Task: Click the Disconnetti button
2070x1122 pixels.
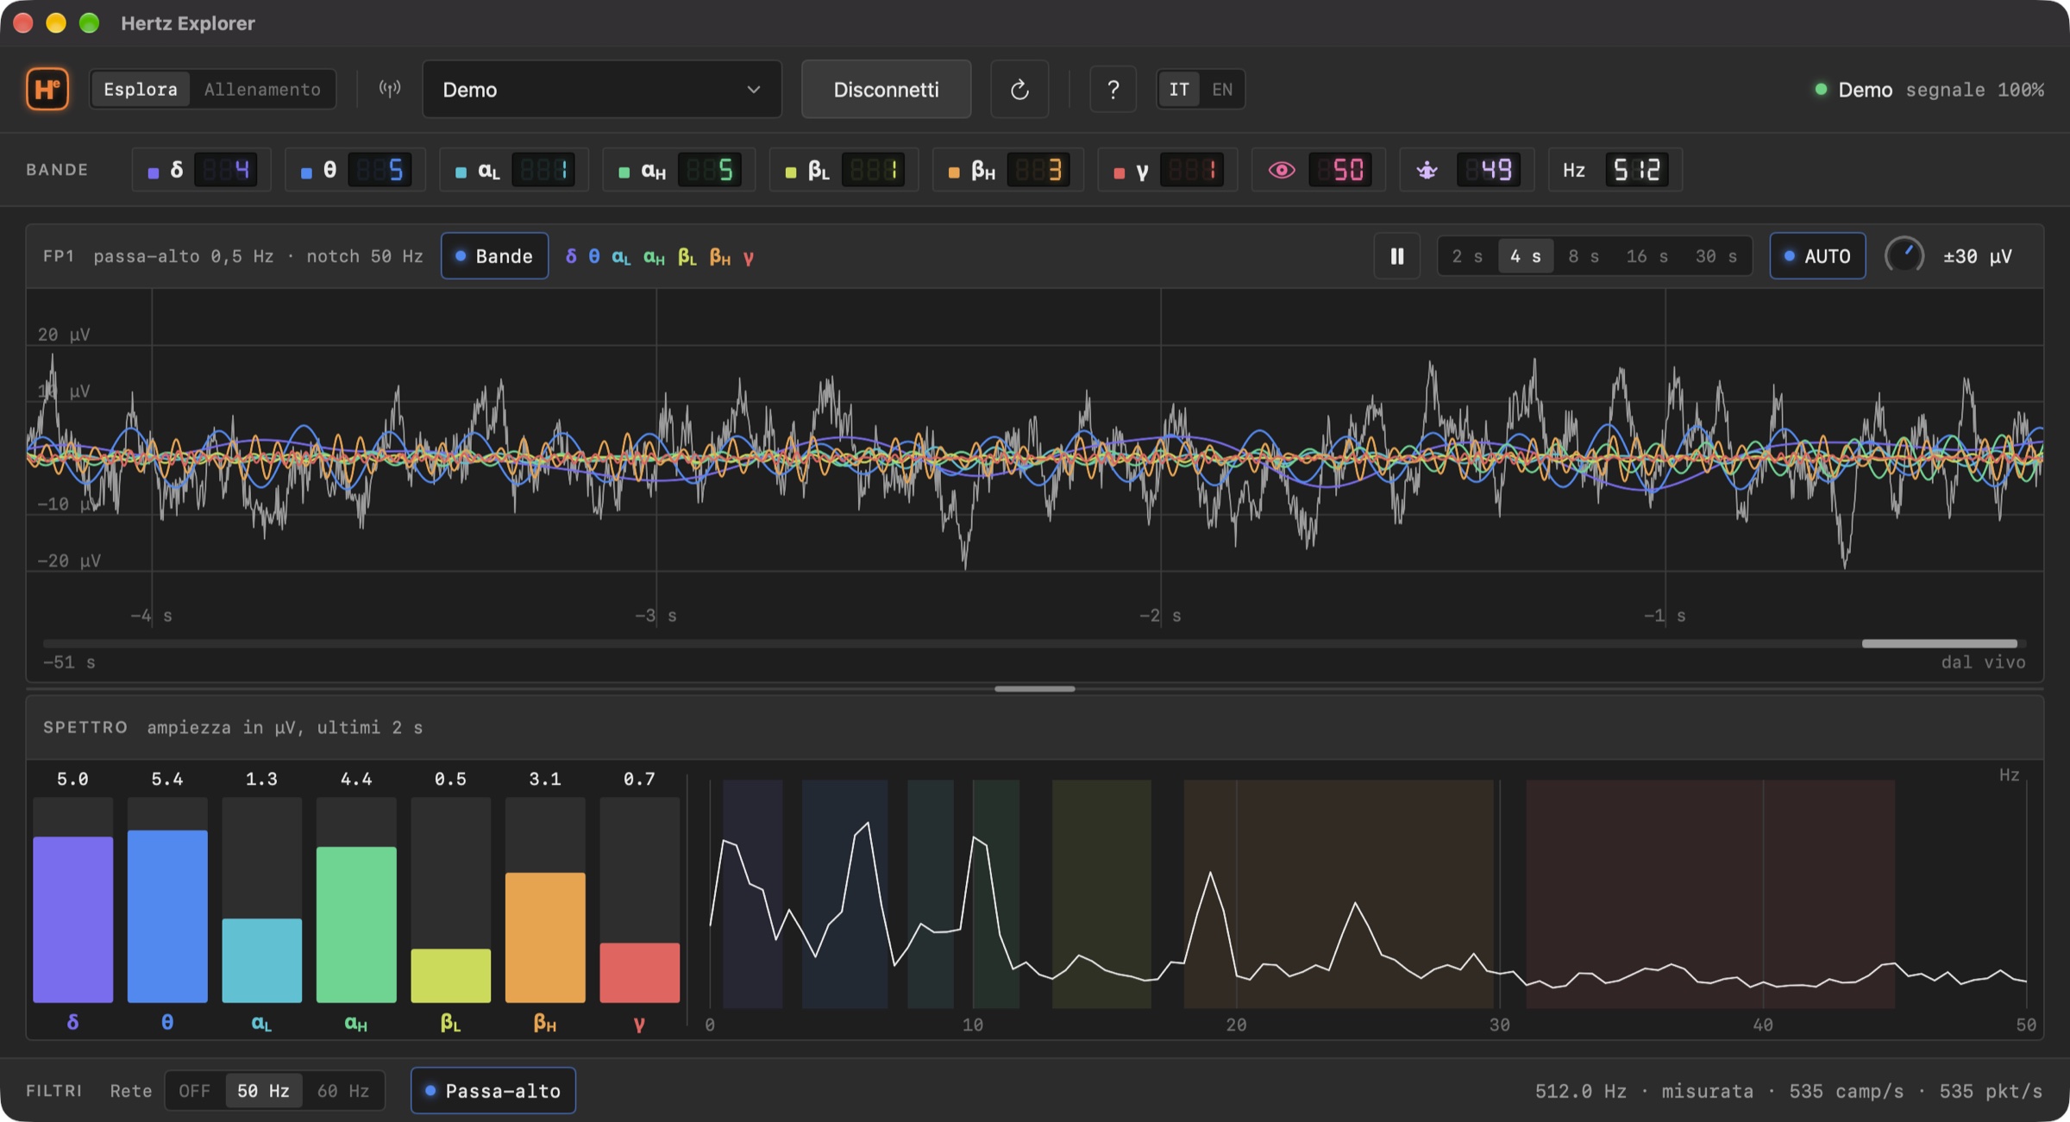Action: click(x=886, y=89)
